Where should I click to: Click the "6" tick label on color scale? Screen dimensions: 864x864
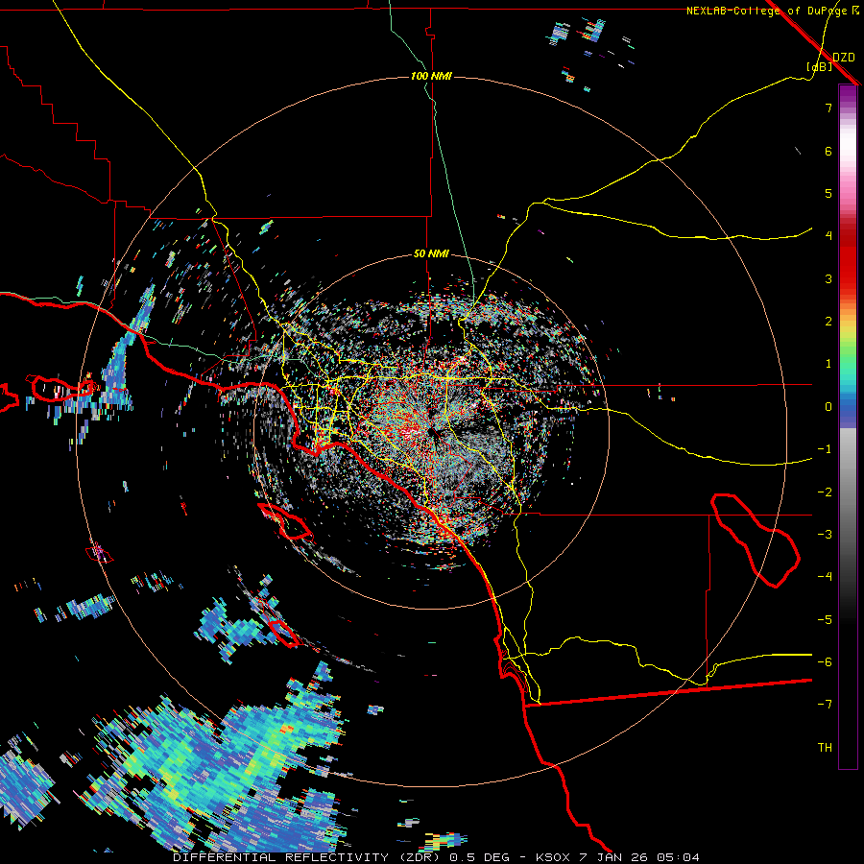(x=828, y=151)
